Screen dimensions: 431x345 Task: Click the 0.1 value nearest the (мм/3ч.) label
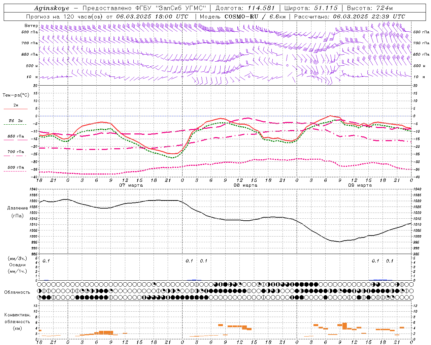(x=46, y=261)
